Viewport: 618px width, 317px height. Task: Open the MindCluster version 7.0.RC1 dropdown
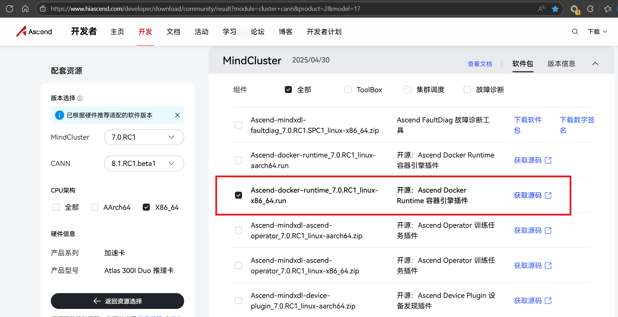point(144,137)
